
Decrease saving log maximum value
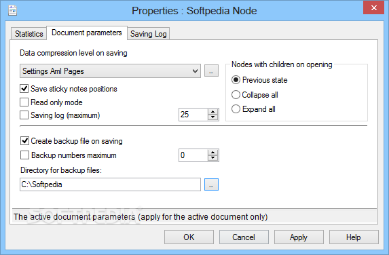point(213,117)
